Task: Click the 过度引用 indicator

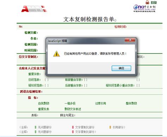Action: (100, 104)
